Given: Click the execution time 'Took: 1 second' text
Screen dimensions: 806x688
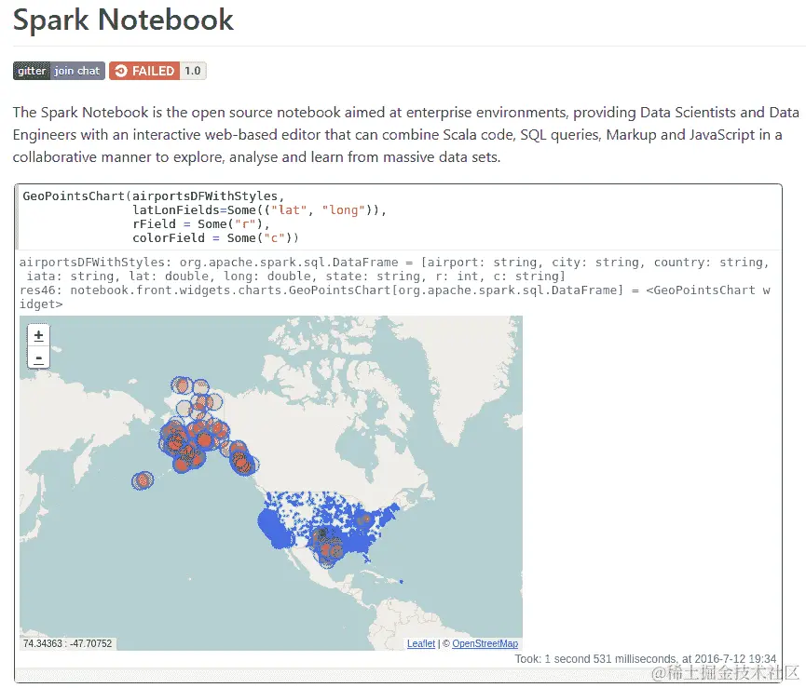Looking at the screenshot, I should click(x=645, y=659).
